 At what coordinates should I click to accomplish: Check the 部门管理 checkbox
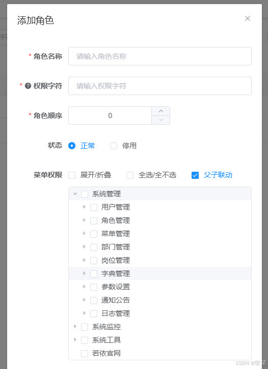(x=94, y=247)
